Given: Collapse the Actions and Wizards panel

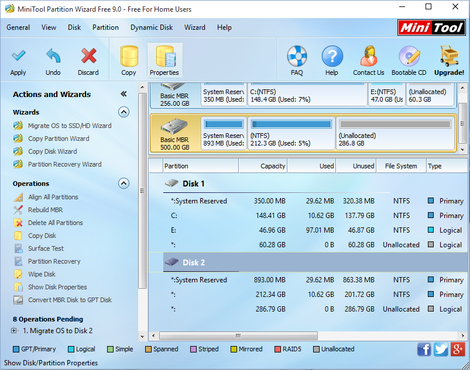Looking at the screenshot, I should click(x=123, y=94).
